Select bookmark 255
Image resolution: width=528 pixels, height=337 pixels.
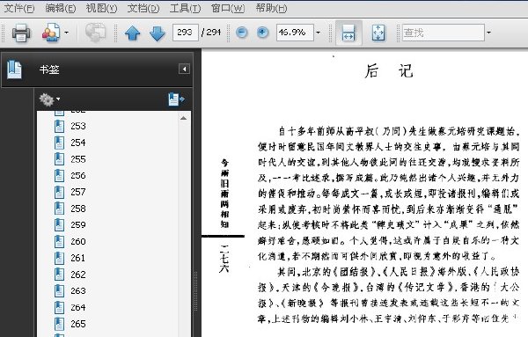(70, 159)
